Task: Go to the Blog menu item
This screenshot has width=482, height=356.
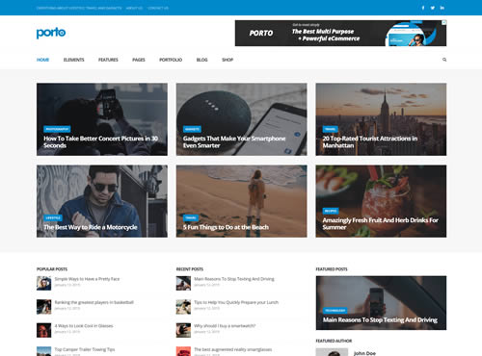Action: pos(201,60)
